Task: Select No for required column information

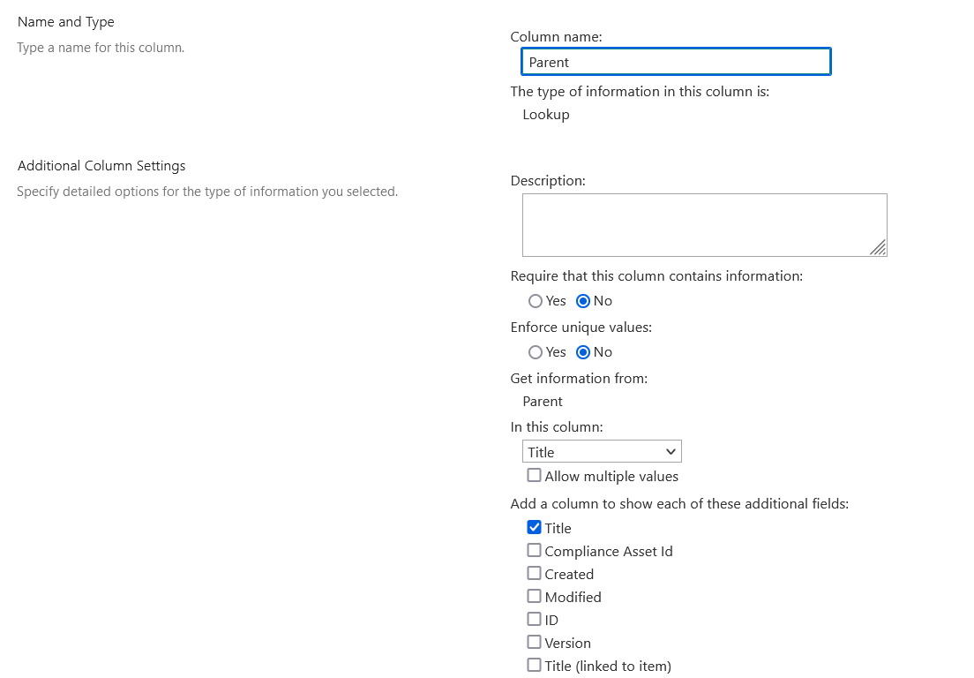Action: pyautogui.click(x=583, y=301)
